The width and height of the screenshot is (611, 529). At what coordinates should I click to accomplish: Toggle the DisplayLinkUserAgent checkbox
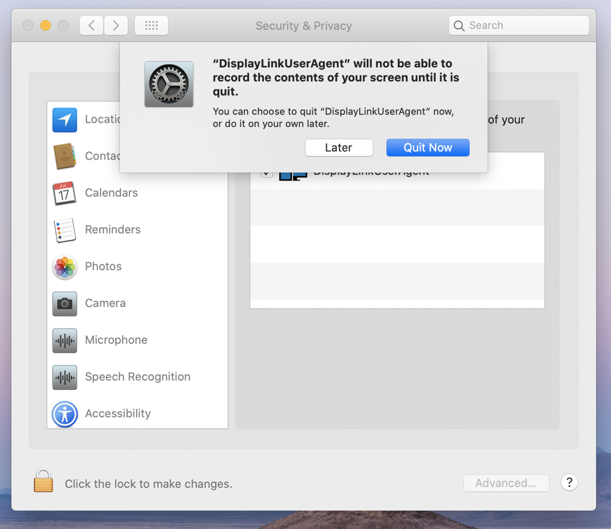point(267,173)
